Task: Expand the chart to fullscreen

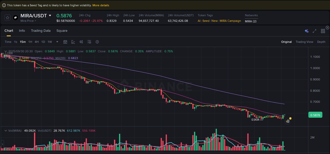Action: click(314, 31)
